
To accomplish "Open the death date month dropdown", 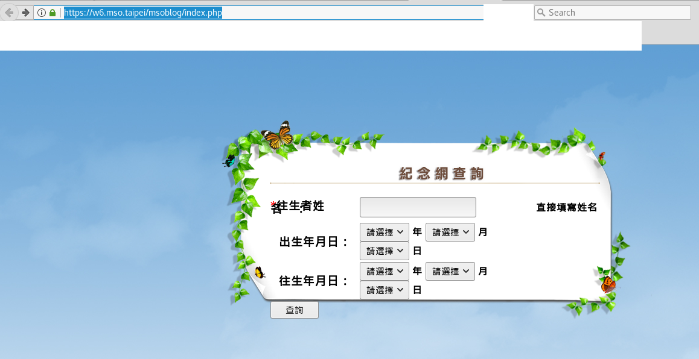I will coord(450,272).
